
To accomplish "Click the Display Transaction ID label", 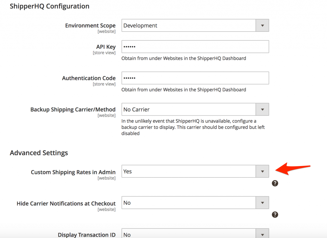I will point(87,235).
